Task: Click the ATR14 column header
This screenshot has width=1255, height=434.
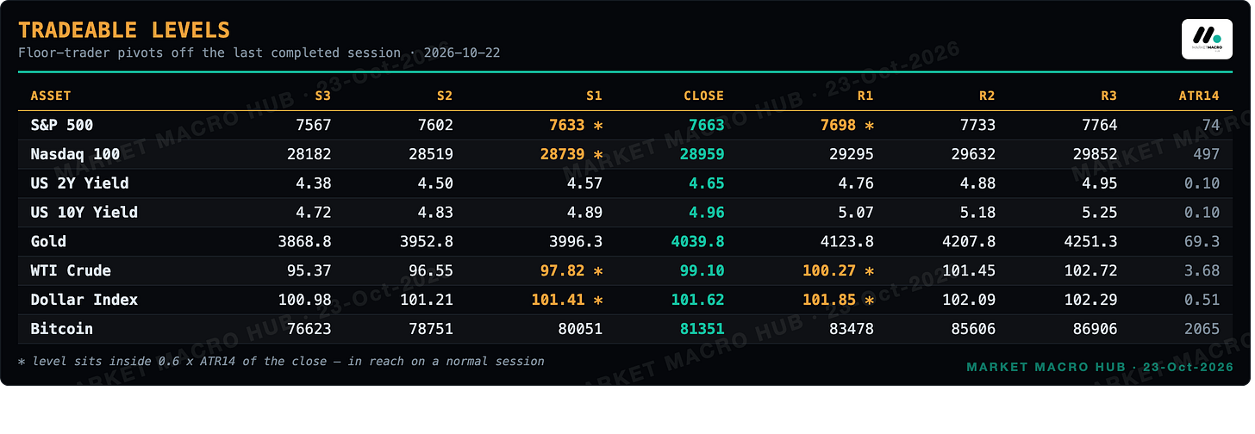Action: (x=1199, y=96)
